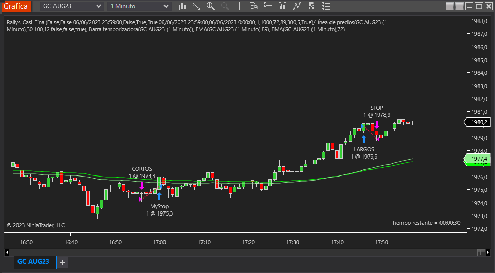Image resolution: width=495 pixels, height=273 pixels.
Task: Open the 1 Minuto interval dropdown
Action: click(x=139, y=6)
